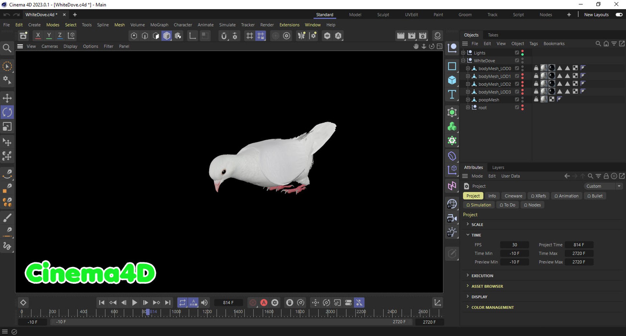Jump to start of animation

click(x=102, y=302)
